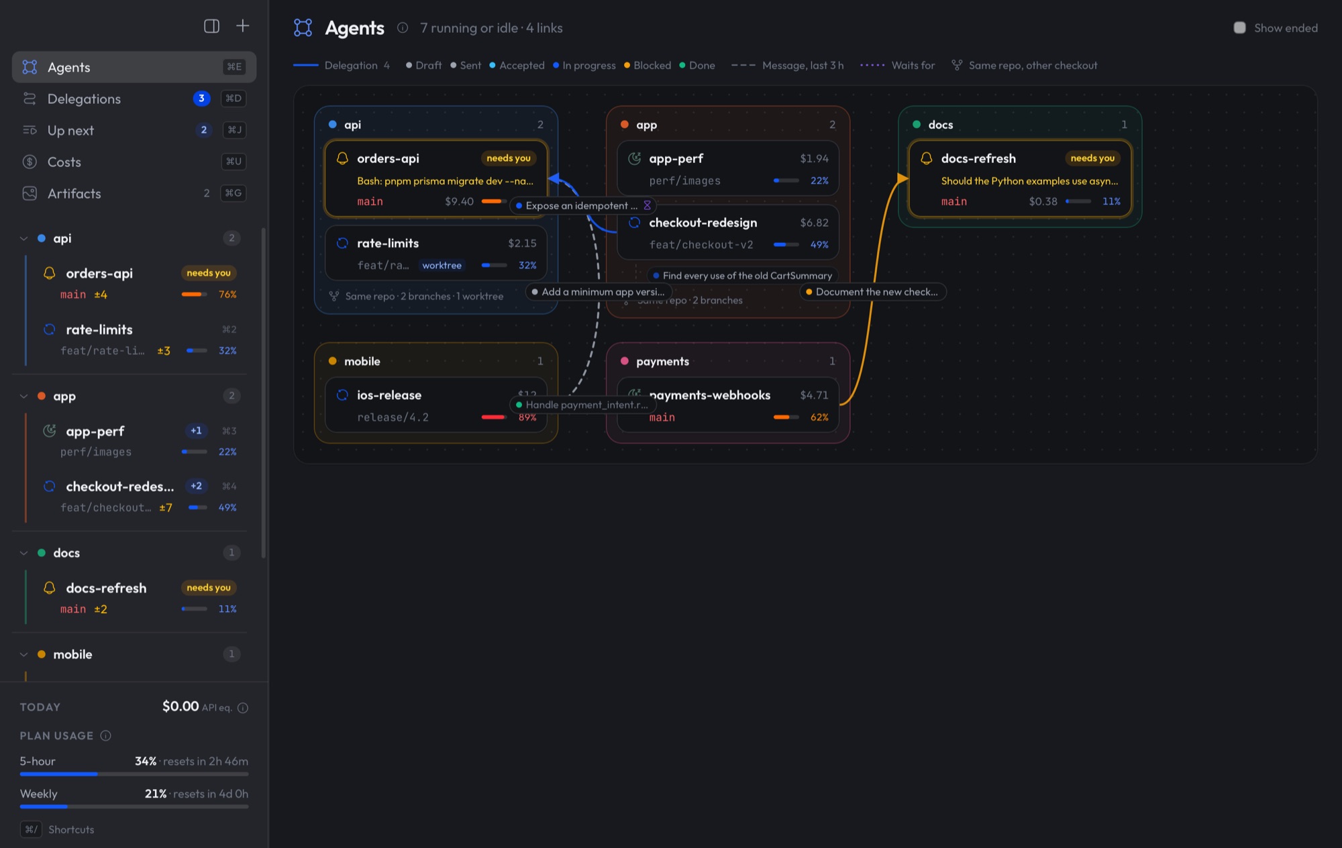Viewport: 1342px width, 848px height.
Task: Open the Costs view
Action: (134, 162)
